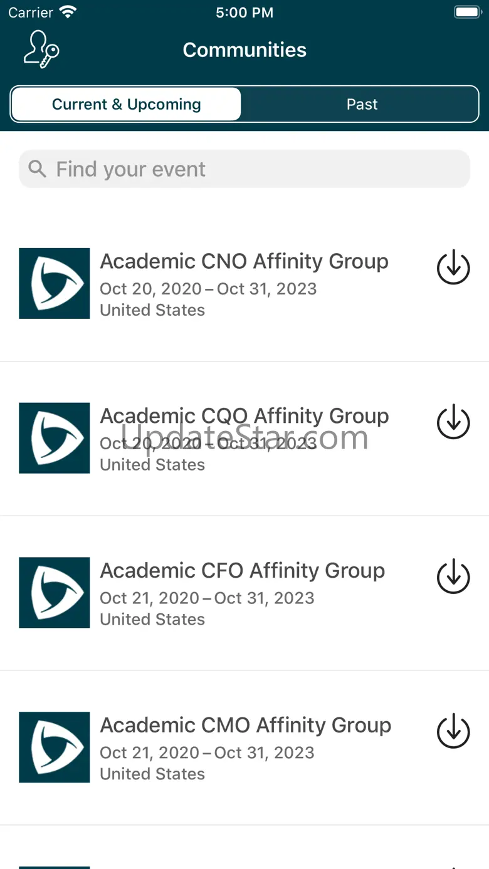The image size is (489, 869).
Task: Download Academic CMO Affinity Group
Action: tap(453, 731)
